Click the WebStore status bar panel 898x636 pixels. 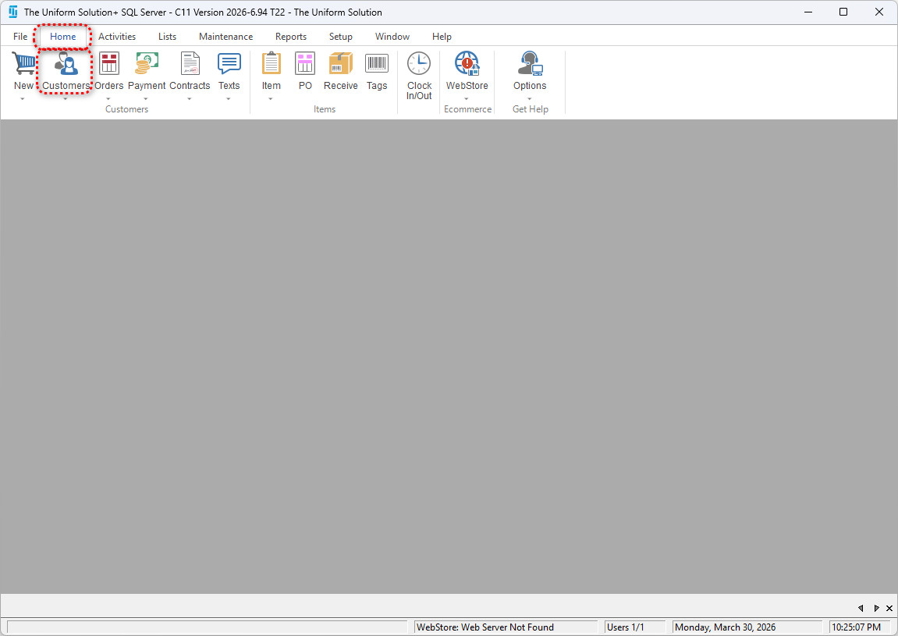coord(506,627)
